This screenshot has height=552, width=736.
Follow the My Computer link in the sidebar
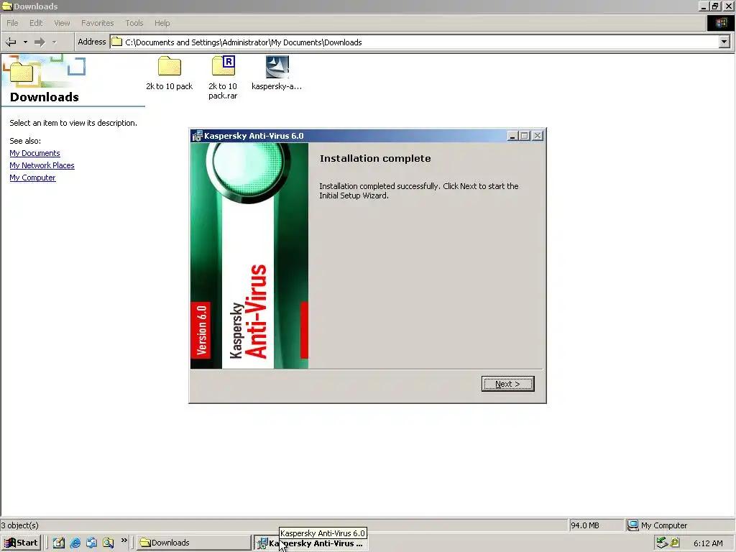click(32, 178)
